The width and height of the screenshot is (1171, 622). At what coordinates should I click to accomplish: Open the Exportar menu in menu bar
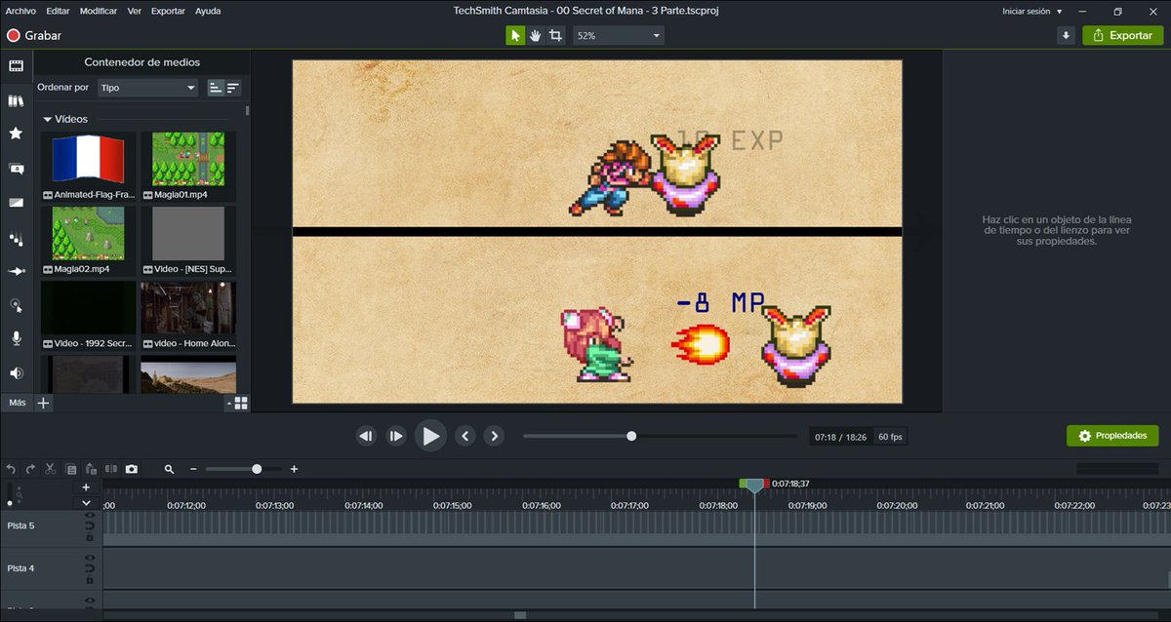(x=168, y=12)
